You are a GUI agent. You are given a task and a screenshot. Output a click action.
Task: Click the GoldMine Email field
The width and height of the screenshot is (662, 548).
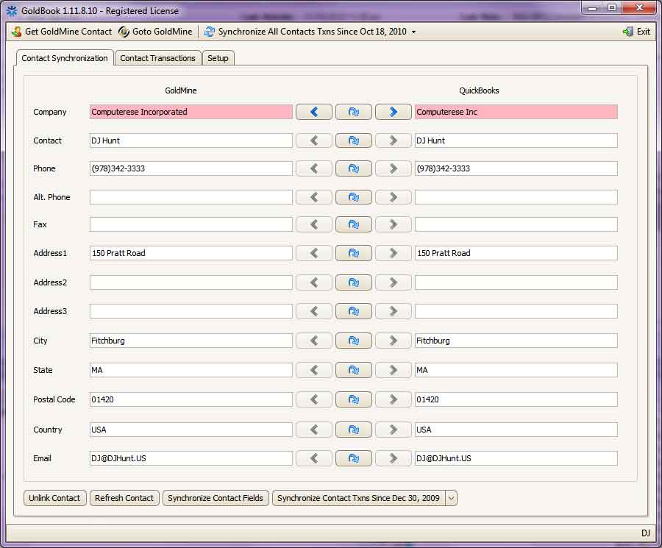pyautogui.click(x=191, y=458)
